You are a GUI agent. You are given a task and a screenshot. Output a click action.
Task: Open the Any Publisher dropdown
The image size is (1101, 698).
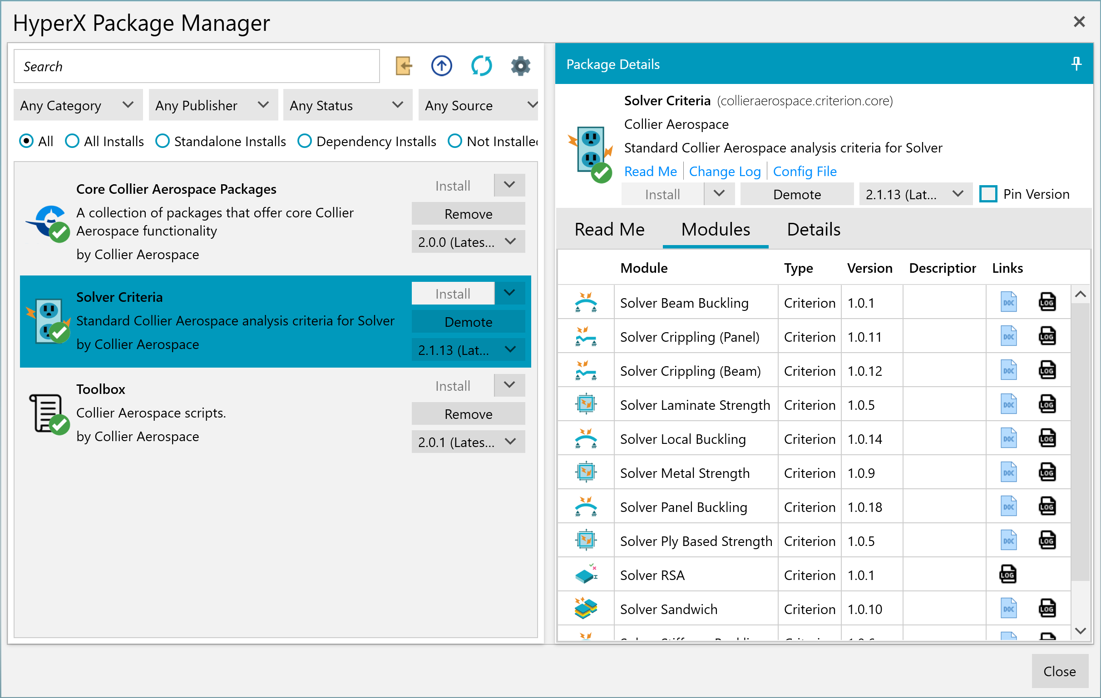pyautogui.click(x=213, y=105)
